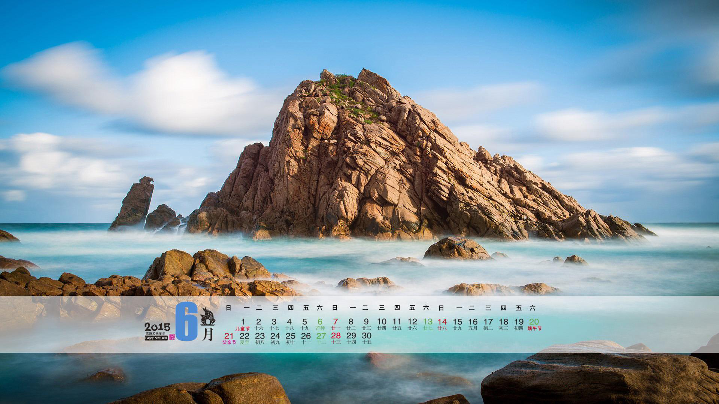The image size is (719, 404).
Task: Click the large blue number 6
Action: click(186, 322)
